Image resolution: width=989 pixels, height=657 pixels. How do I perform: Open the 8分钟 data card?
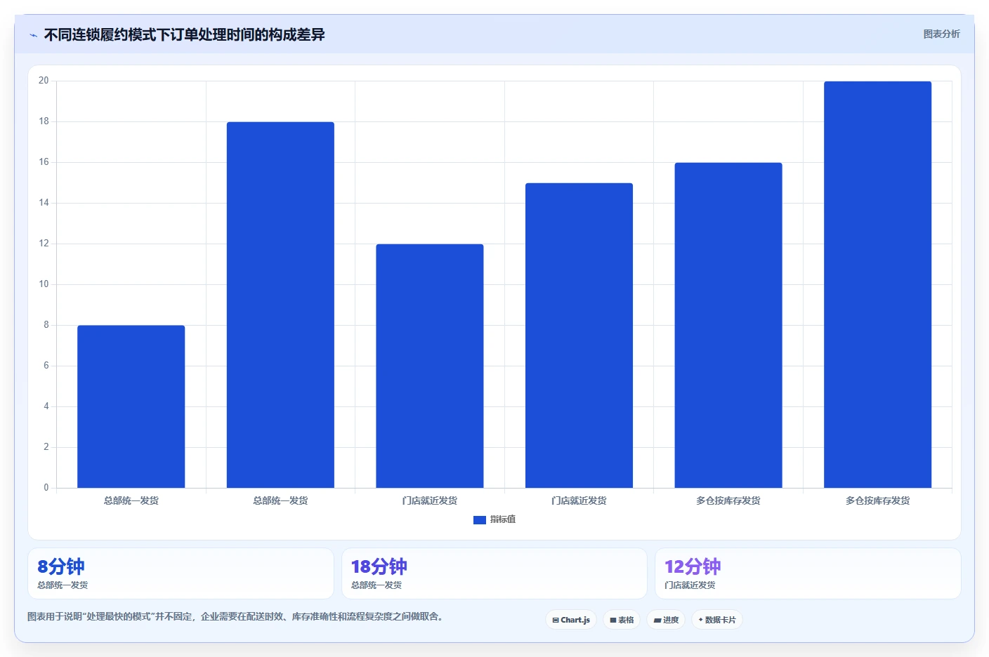[181, 573]
